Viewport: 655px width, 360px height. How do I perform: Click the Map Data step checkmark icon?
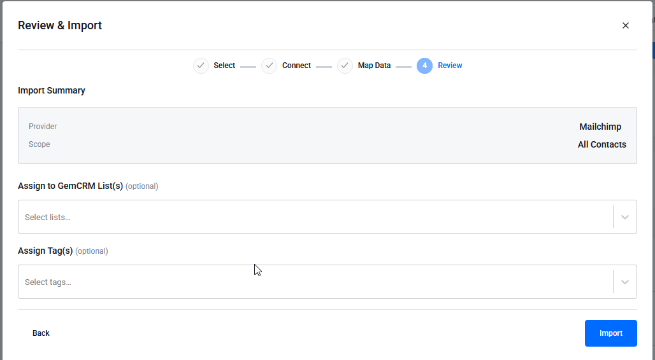[345, 66]
